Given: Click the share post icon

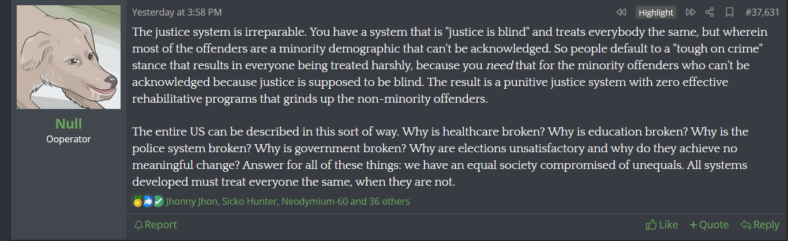Looking at the screenshot, I should coord(710,12).
